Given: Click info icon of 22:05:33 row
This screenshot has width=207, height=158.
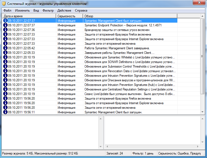Looking at the screenshot, I should pos(5,53).
